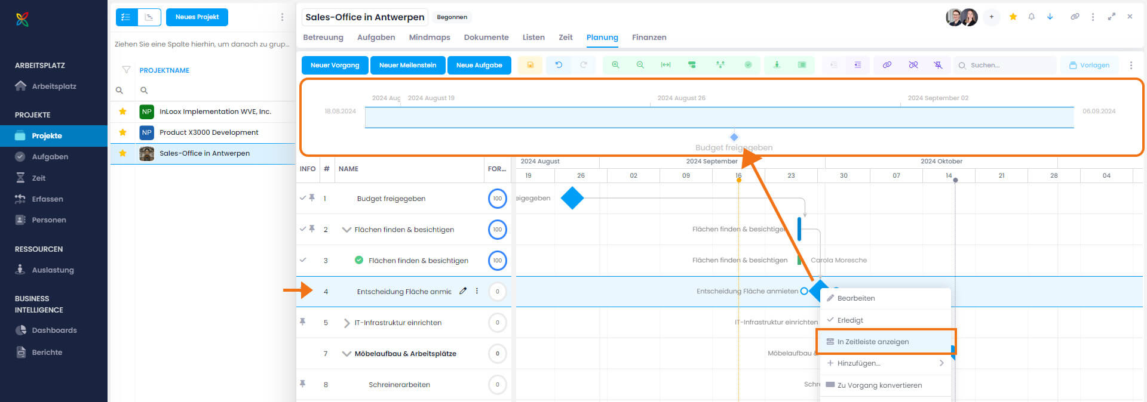Click the fit-to-width icon in toolbar
The height and width of the screenshot is (402, 1147).
665,65
